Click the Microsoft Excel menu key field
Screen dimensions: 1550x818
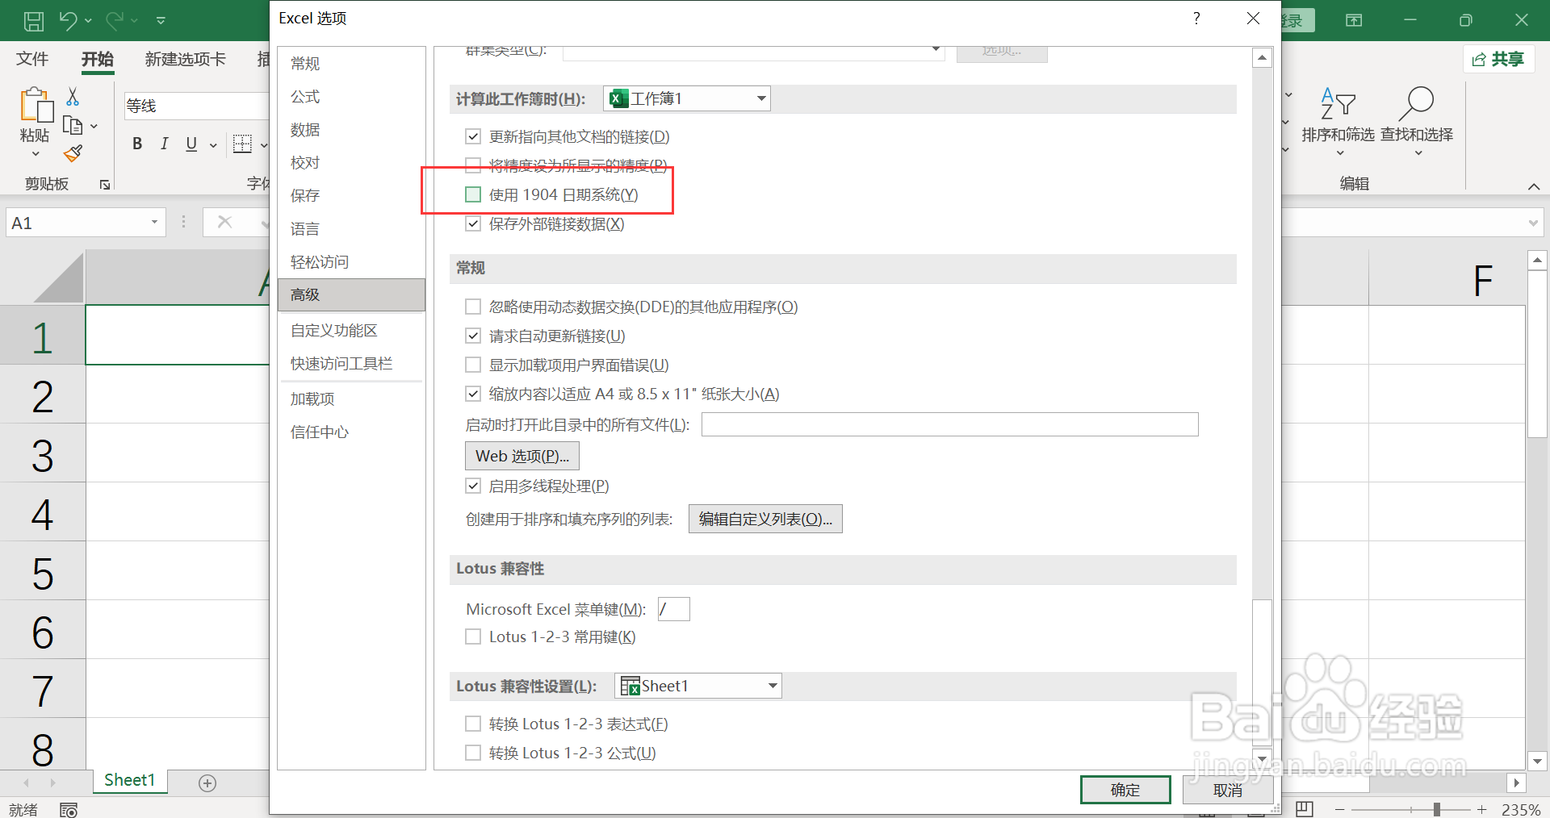tap(673, 609)
